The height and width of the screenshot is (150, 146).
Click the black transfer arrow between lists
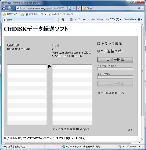tap(50, 66)
